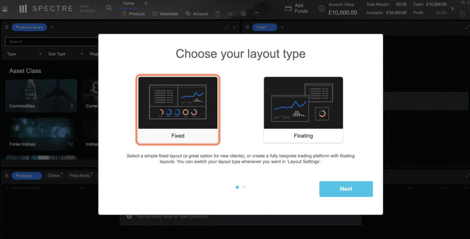The image size is (470, 239).
Task: Select the Positions tab
Action: [27, 176]
